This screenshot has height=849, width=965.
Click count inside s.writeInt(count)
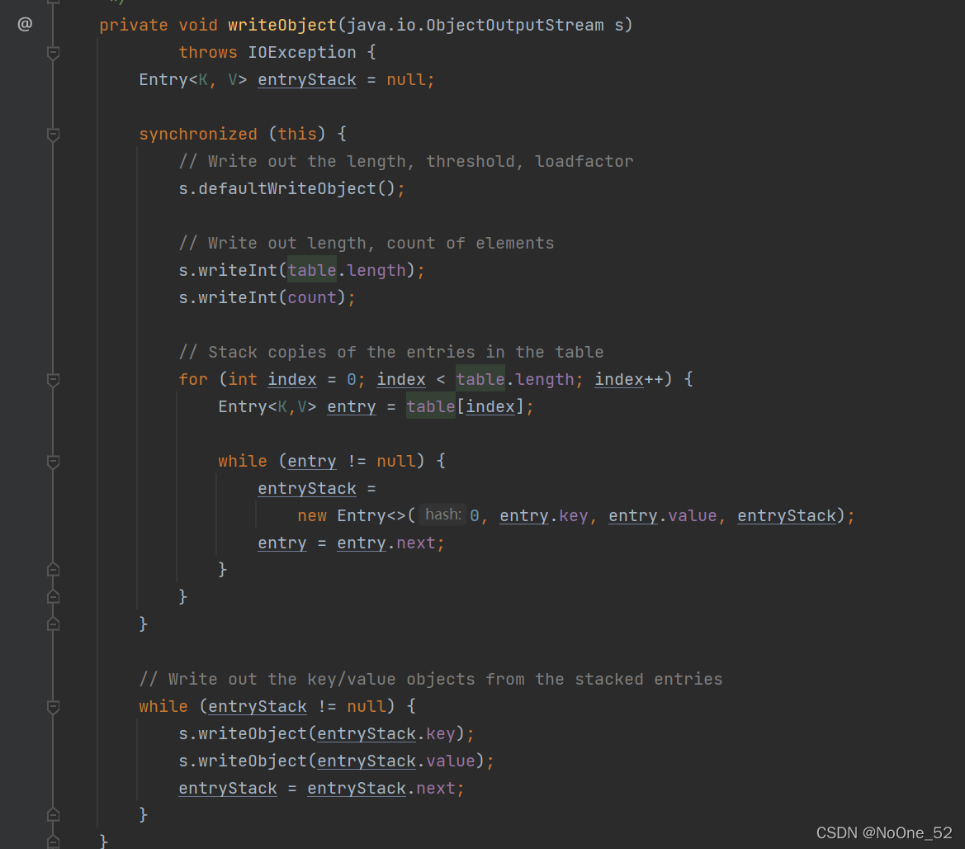pos(312,298)
